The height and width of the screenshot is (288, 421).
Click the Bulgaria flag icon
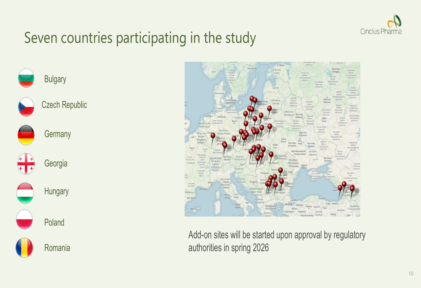point(26,78)
